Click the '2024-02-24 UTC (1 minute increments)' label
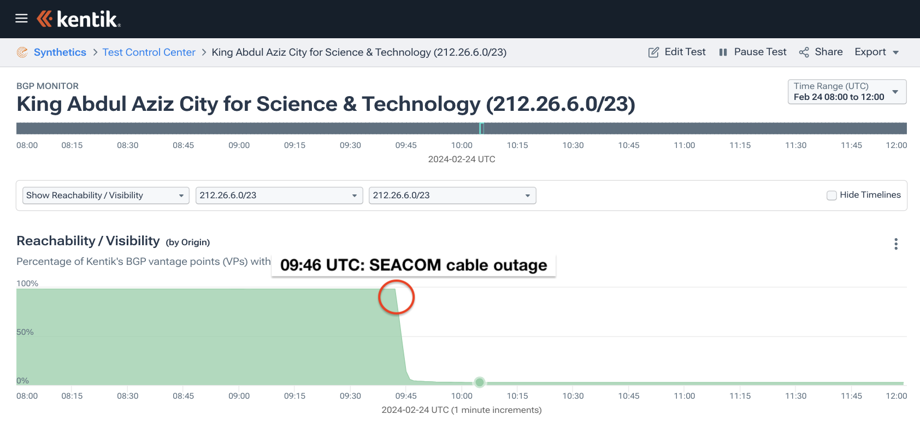 [462, 410]
